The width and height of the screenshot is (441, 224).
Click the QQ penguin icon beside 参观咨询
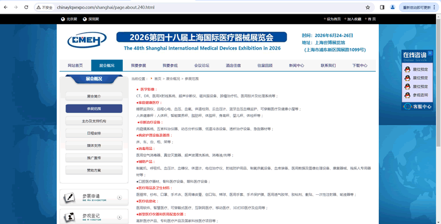click(407, 95)
